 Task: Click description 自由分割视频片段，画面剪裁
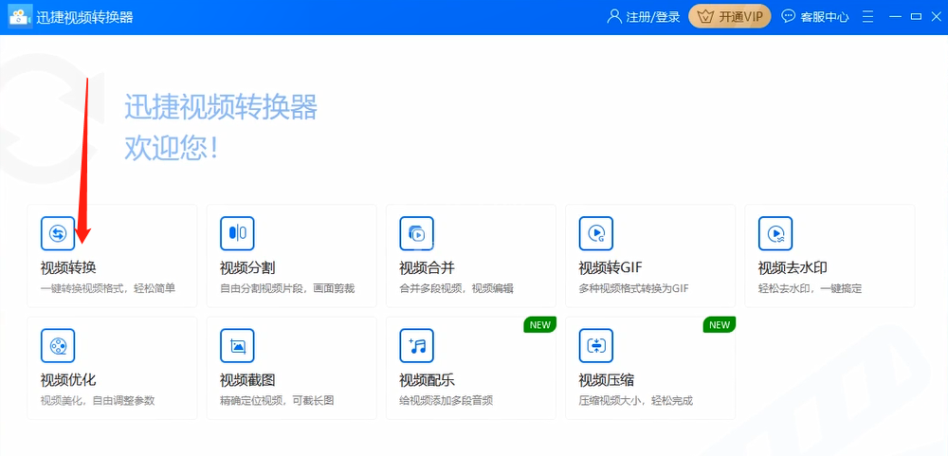point(288,288)
